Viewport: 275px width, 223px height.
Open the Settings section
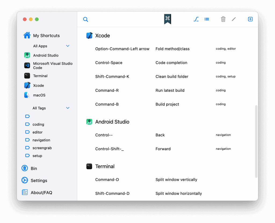tap(39, 181)
